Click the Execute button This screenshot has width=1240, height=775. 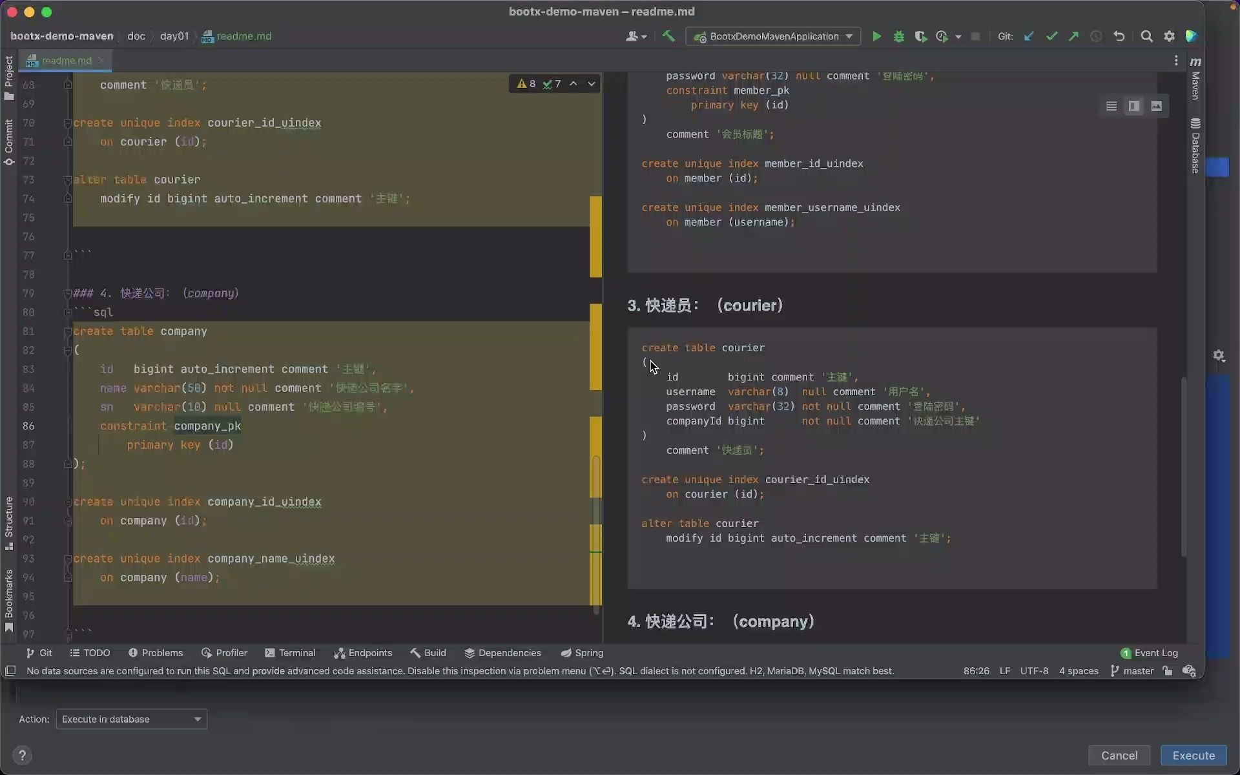(1193, 755)
